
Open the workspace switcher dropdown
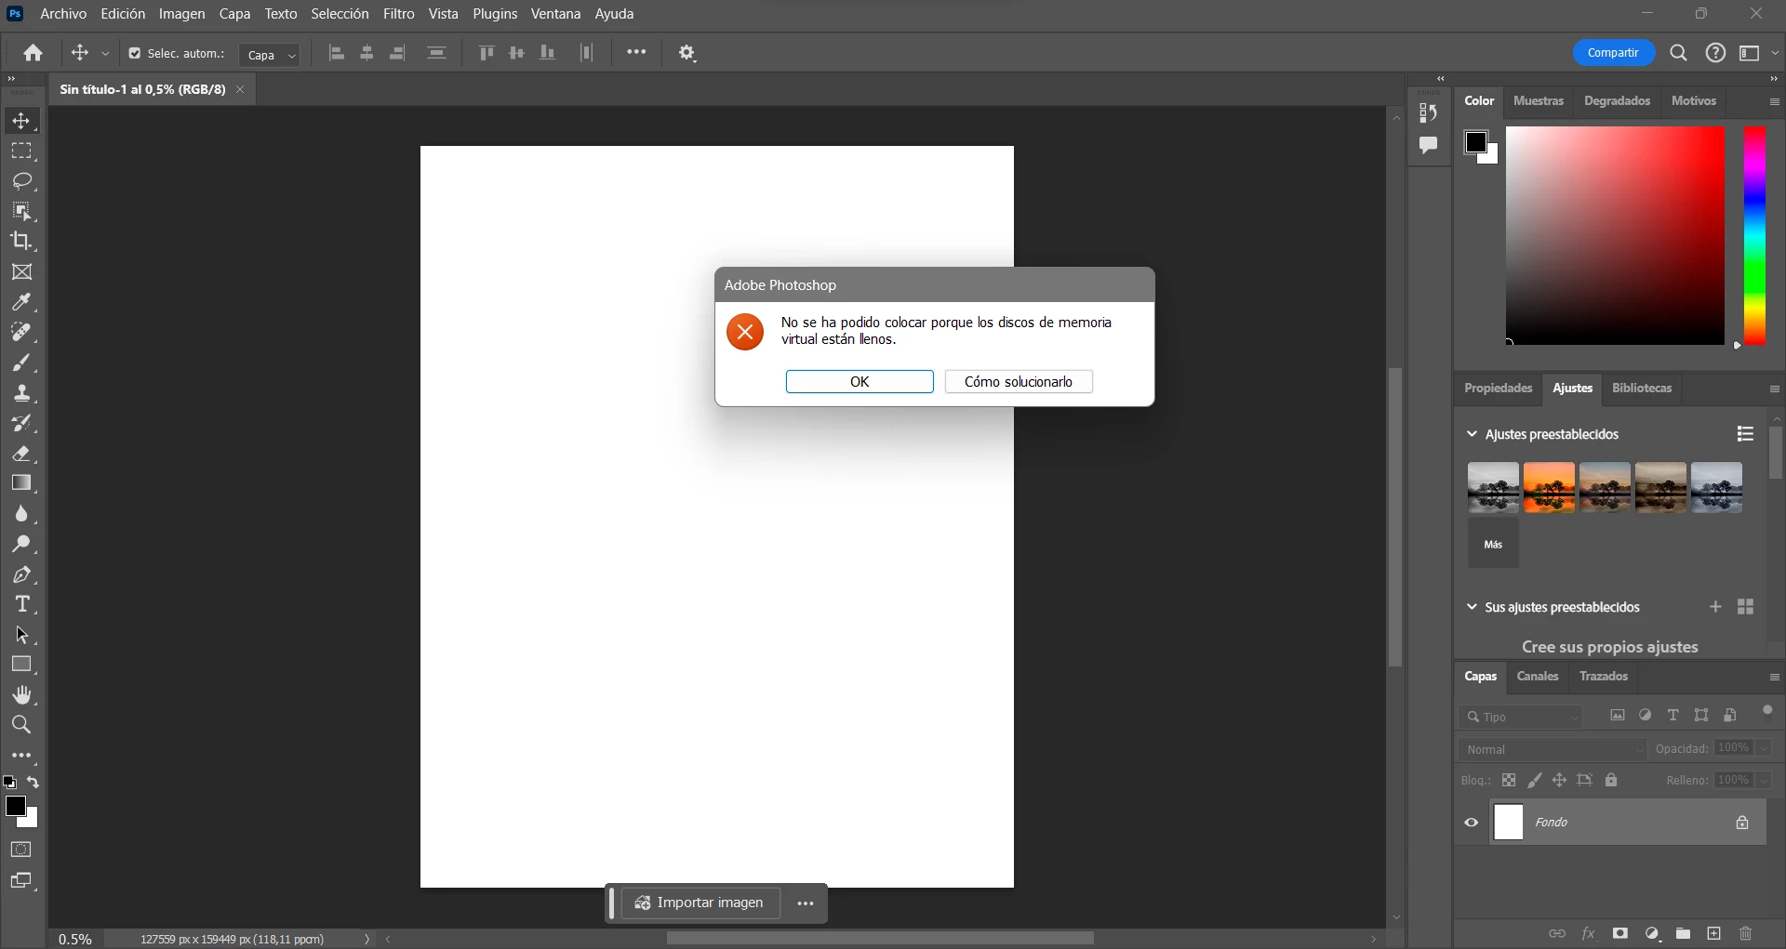[1756, 53]
